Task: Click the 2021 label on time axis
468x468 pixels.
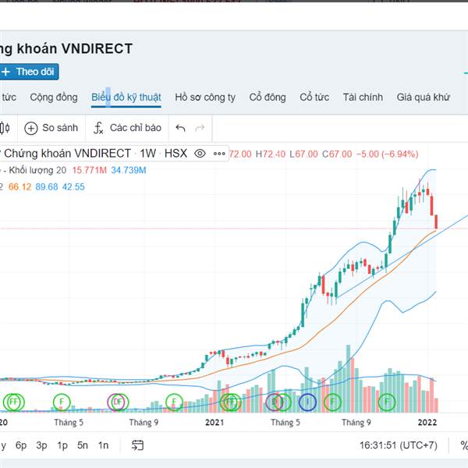Action: point(214,422)
